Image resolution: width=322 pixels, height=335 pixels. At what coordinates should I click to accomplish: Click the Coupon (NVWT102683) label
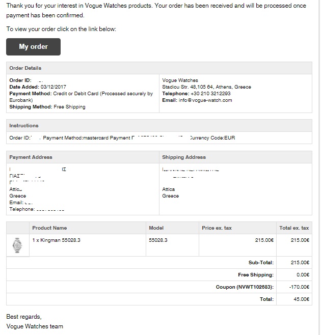[x=245, y=287]
